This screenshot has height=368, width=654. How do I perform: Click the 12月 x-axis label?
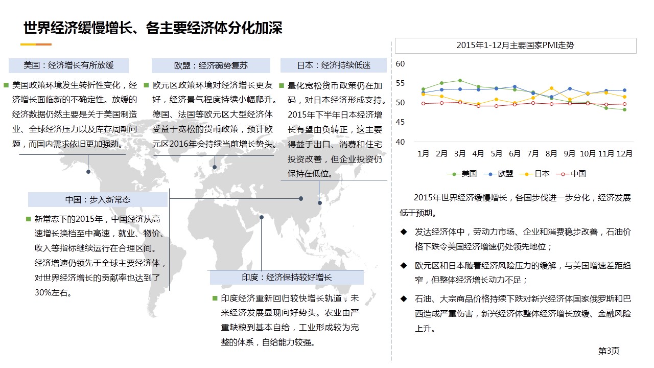624,153
